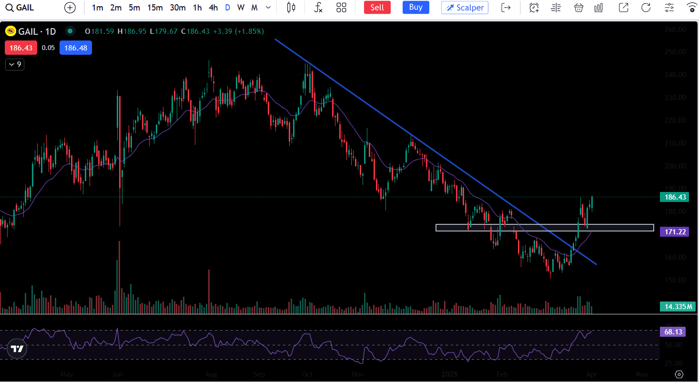Click the GAIL company logo in the legend
This screenshot has width=699, height=382.
click(10, 31)
